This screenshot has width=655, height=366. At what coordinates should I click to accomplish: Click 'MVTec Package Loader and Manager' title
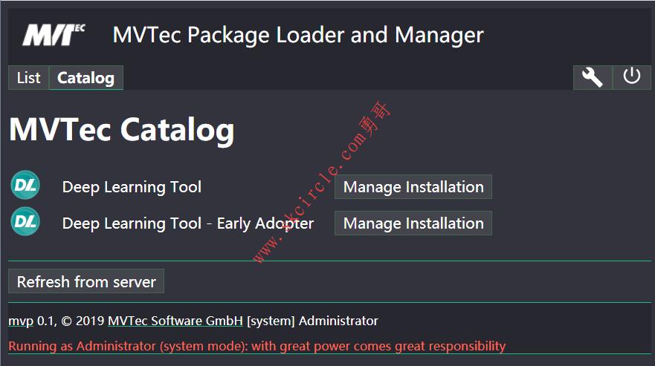click(298, 35)
